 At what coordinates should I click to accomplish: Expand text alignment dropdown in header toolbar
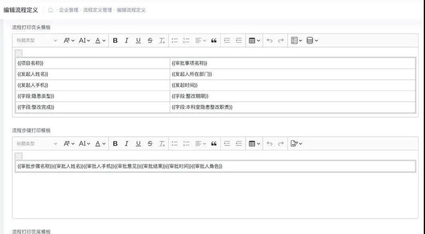tap(200, 41)
